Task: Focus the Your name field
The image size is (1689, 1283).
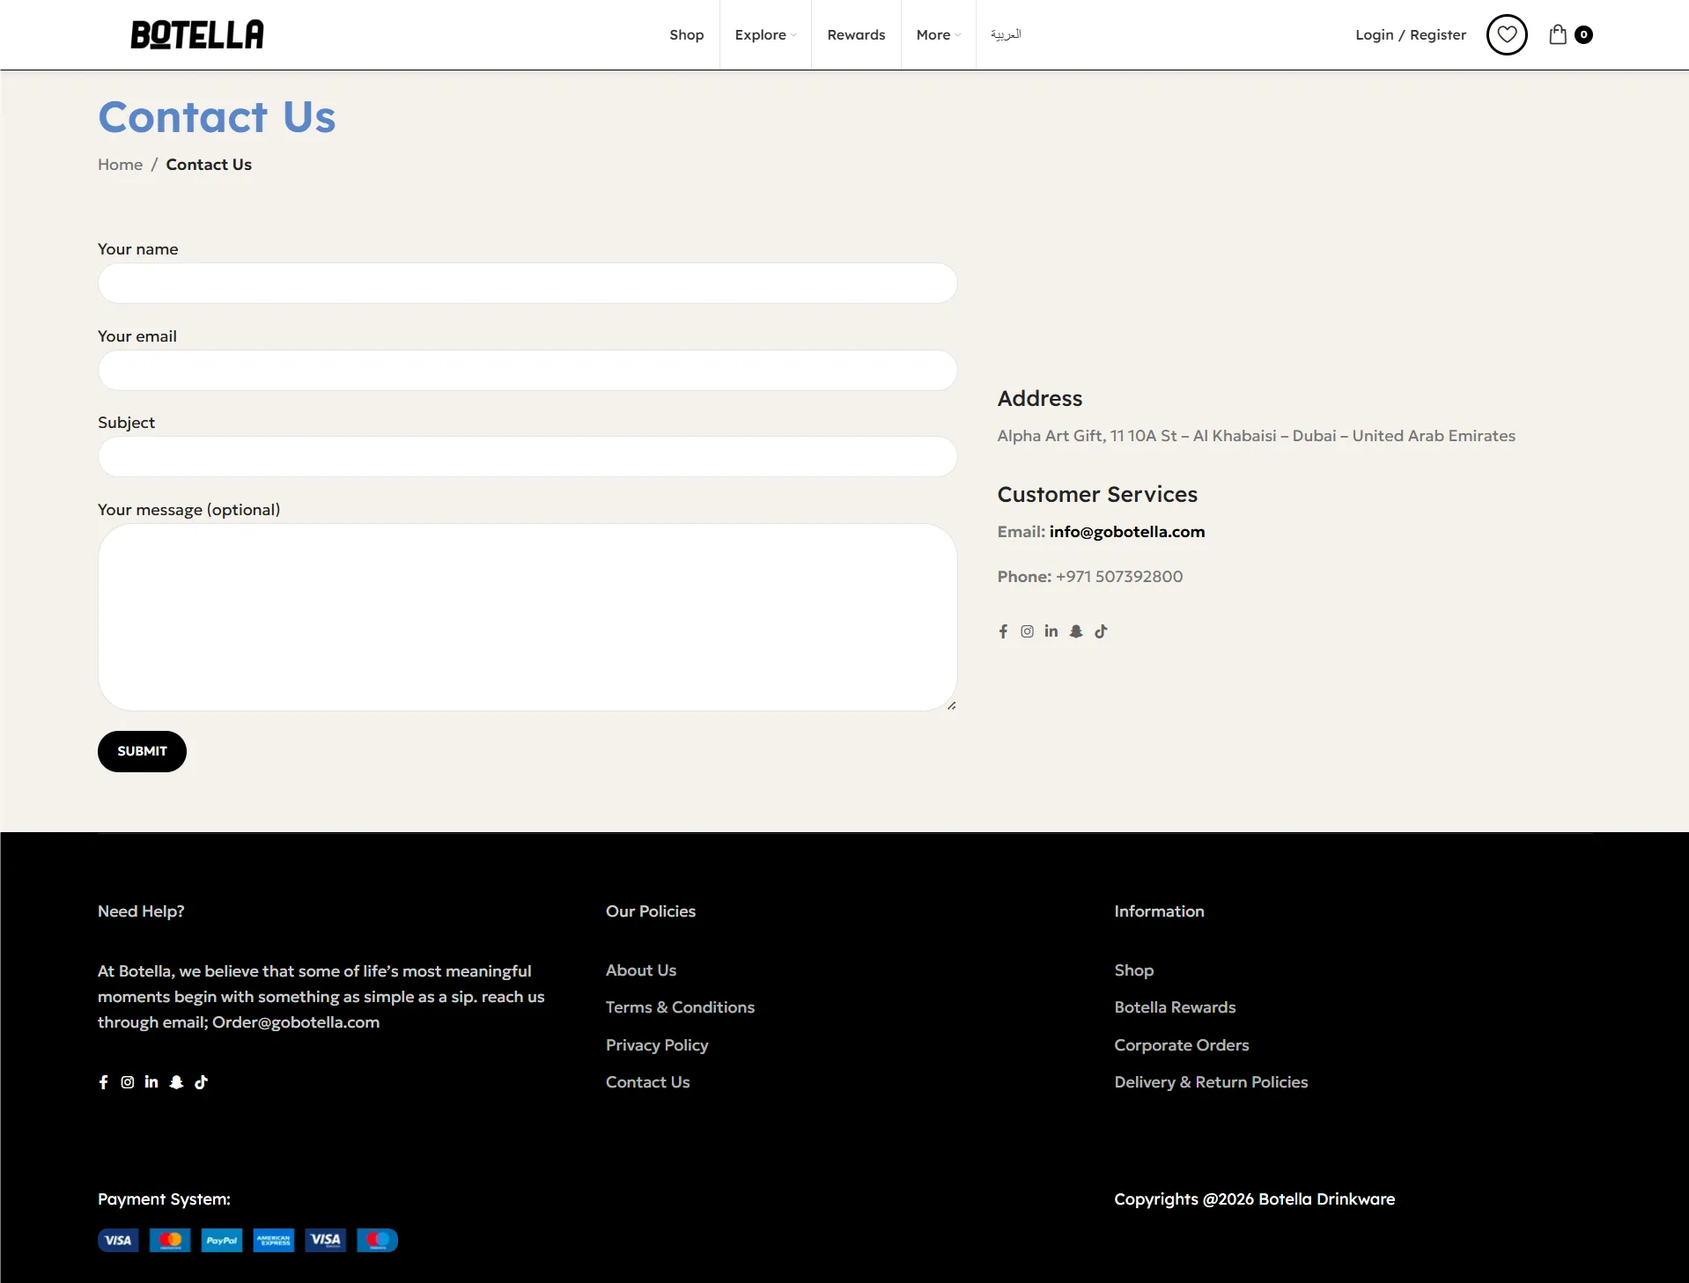Action: pos(527,284)
